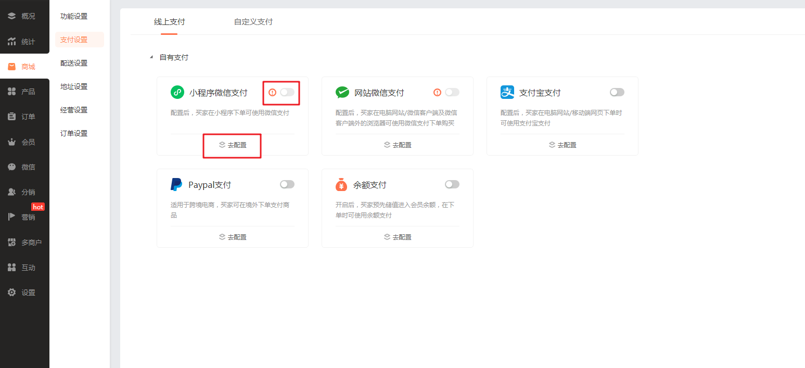805x368 pixels.
Task: Open 地址设置 in the submenu
Action: [x=74, y=86]
